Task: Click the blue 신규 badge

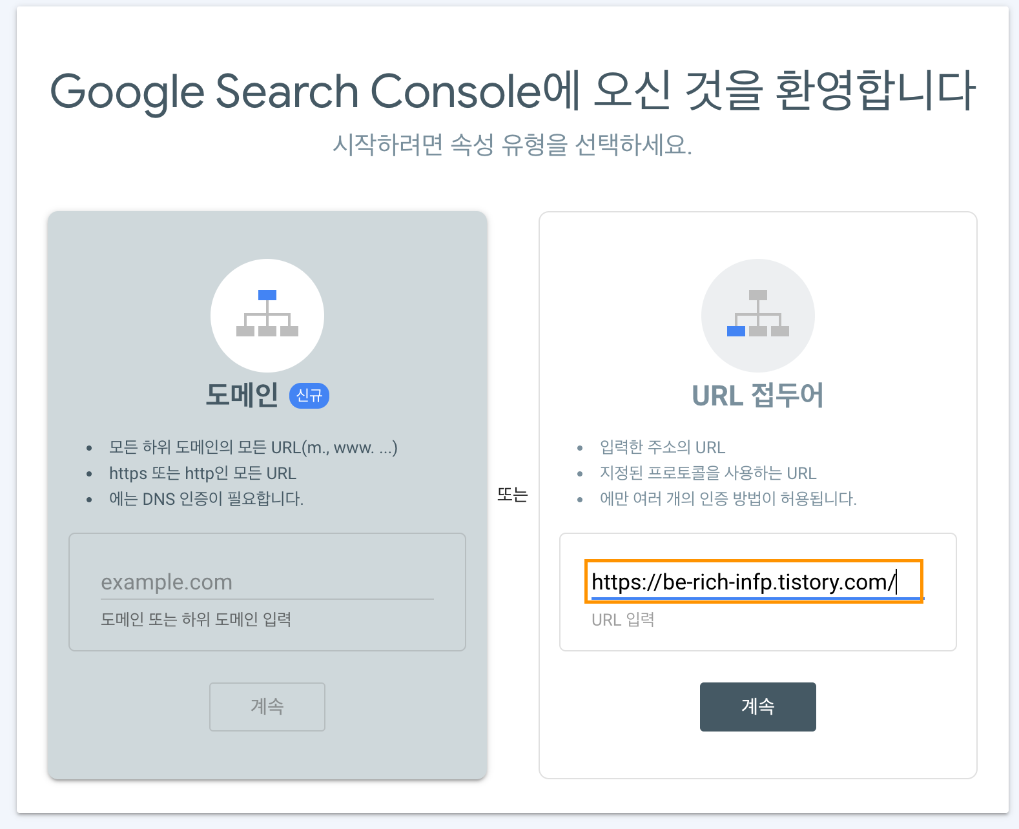Action: [309, 396]
